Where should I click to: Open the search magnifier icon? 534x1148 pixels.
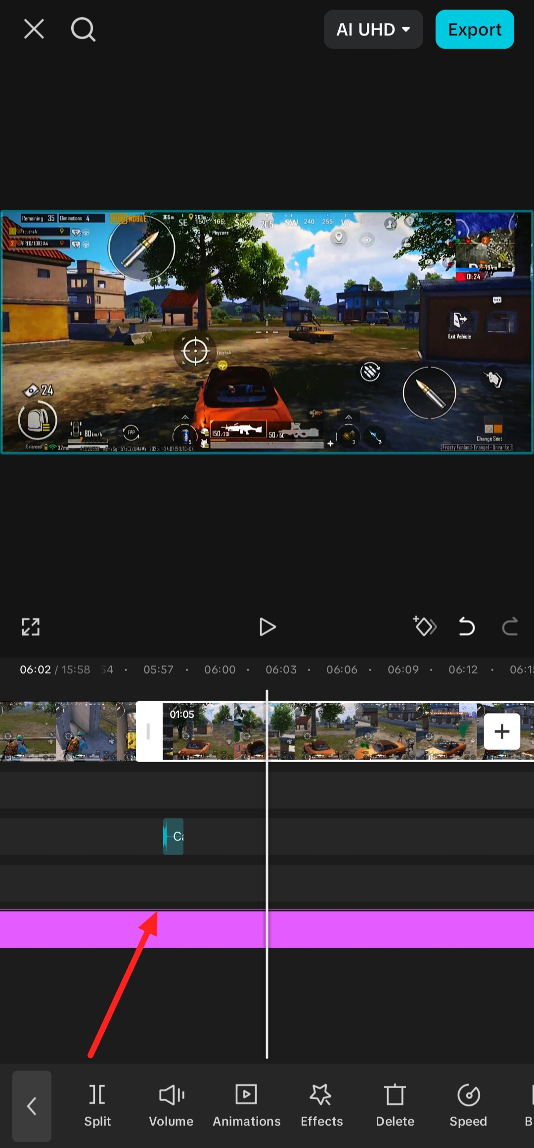point(83,29)
